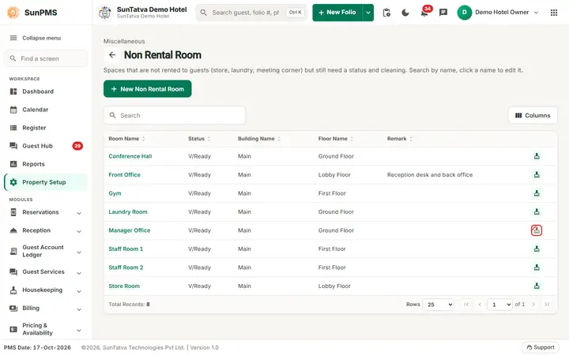Open Guest Hub in sidebar
The height and width of the screenshot is (355, 569).
click(x=46, y=146)
